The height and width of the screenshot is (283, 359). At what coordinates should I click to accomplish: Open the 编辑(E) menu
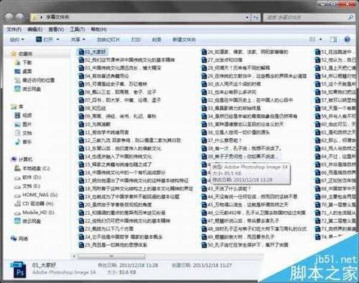35,29
